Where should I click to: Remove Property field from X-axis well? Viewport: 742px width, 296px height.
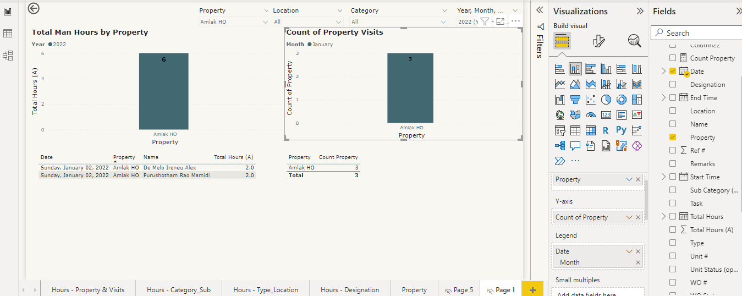638,179
